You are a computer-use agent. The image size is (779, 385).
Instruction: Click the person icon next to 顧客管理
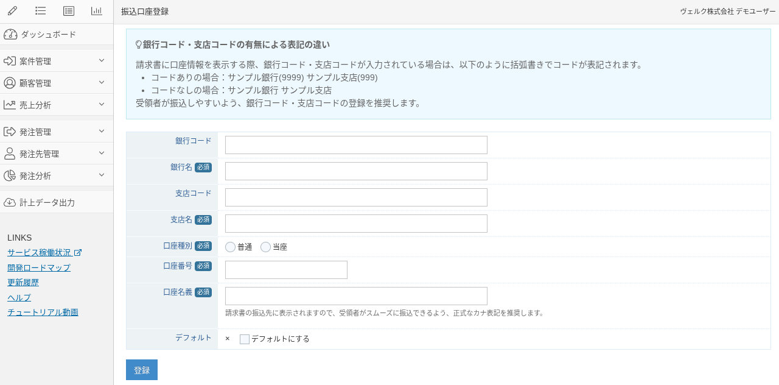click(x=9, y=82)
